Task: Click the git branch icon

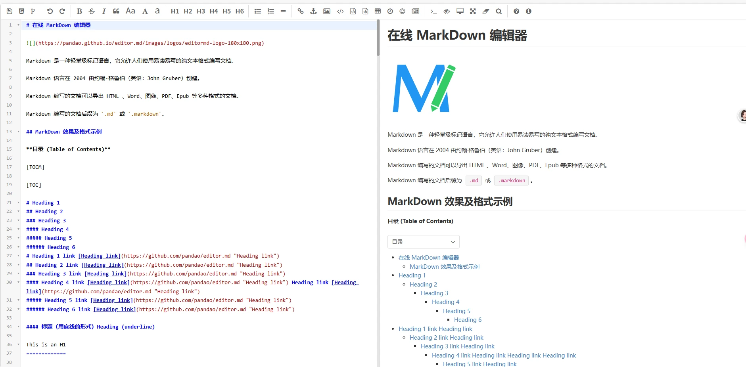Action: click(x=33, y=11)
